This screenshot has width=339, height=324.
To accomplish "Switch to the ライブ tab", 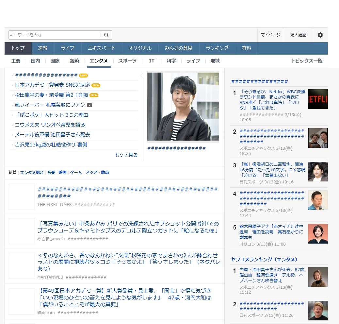I will (68, 48).
